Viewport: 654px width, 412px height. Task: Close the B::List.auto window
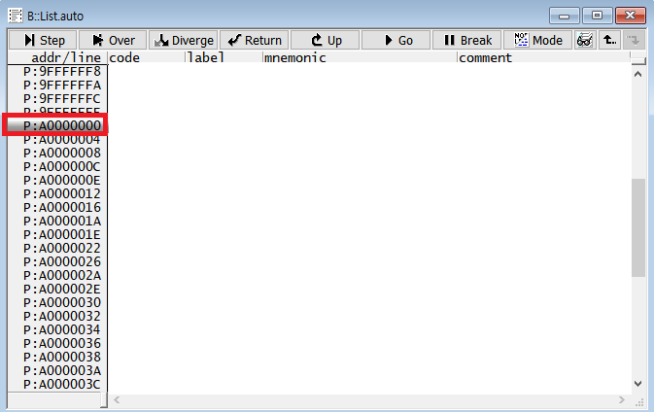tap(631, 16)
